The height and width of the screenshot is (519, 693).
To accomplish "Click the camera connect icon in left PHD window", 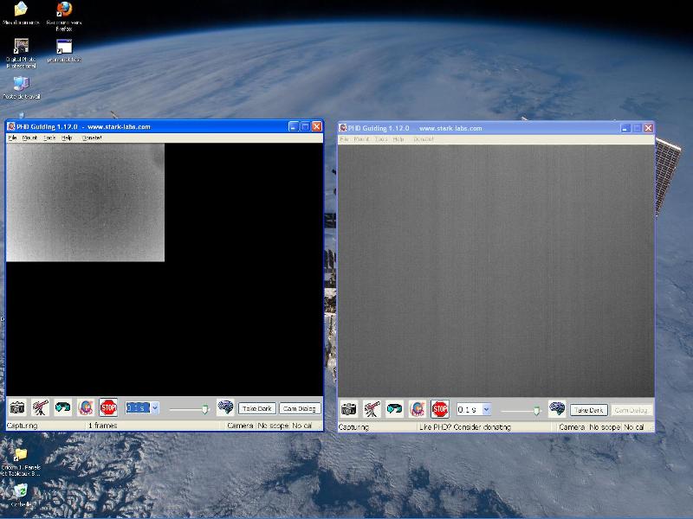I will 17,407.
